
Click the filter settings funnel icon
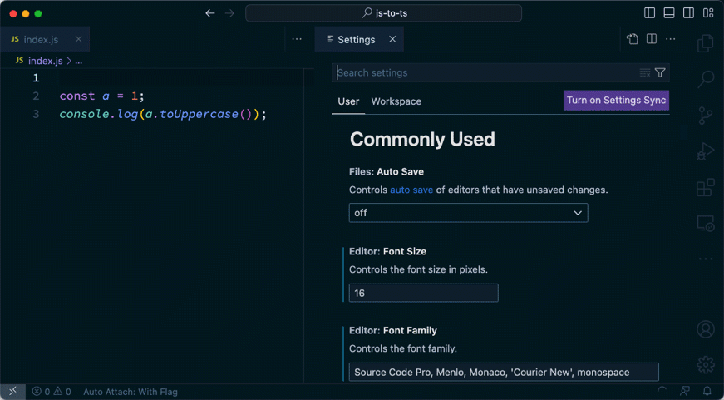[x=660, y=73]
